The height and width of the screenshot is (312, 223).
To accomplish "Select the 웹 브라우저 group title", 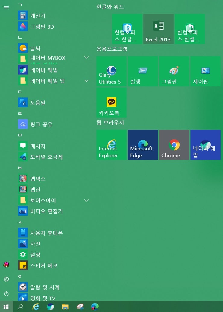I will [x=110, y=123].
